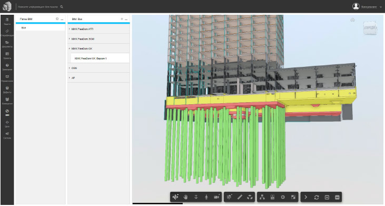Viewport: 385px width, 206px height.
Task: Toggle full screen viewer mode
Action: coord(293,197)
